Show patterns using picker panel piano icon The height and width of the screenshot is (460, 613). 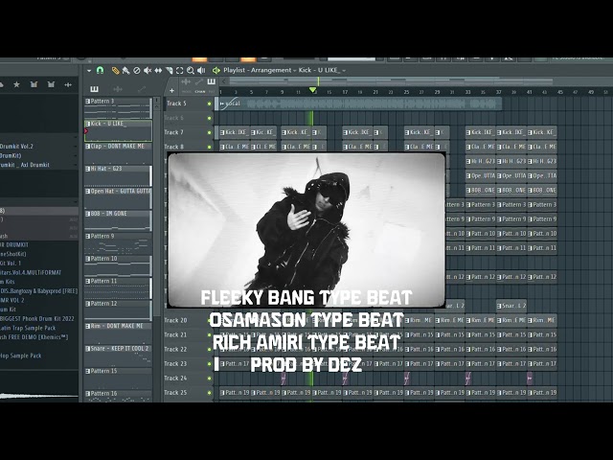tap(94, 89)
